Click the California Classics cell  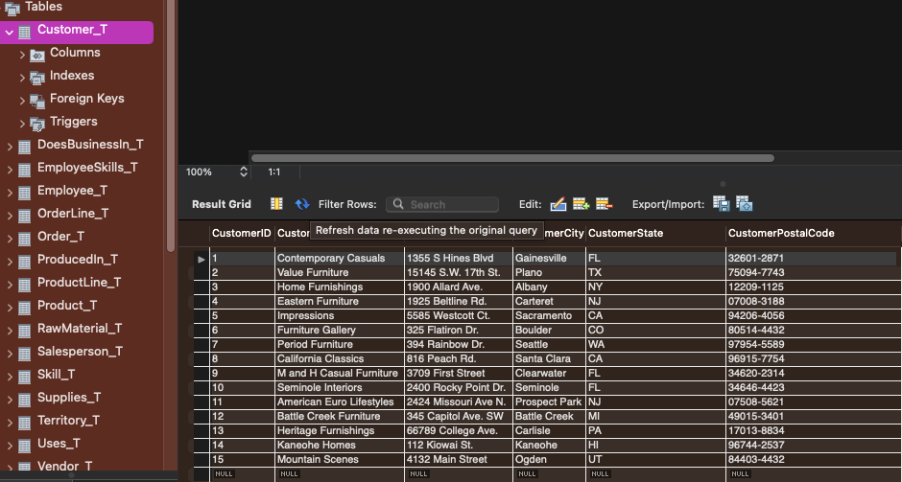pos(340,358)
